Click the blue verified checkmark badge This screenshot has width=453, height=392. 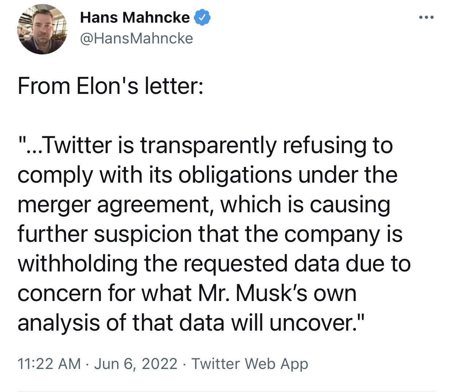tap(202, 18)
